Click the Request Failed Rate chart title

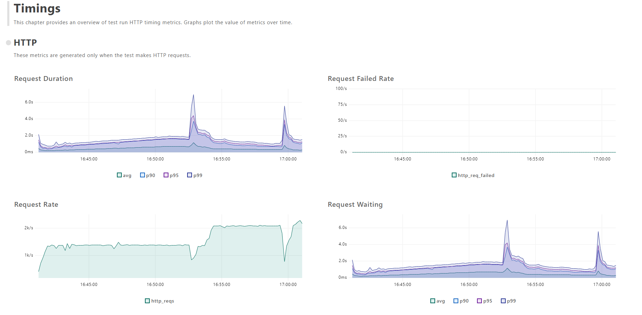tap(361, 78)
